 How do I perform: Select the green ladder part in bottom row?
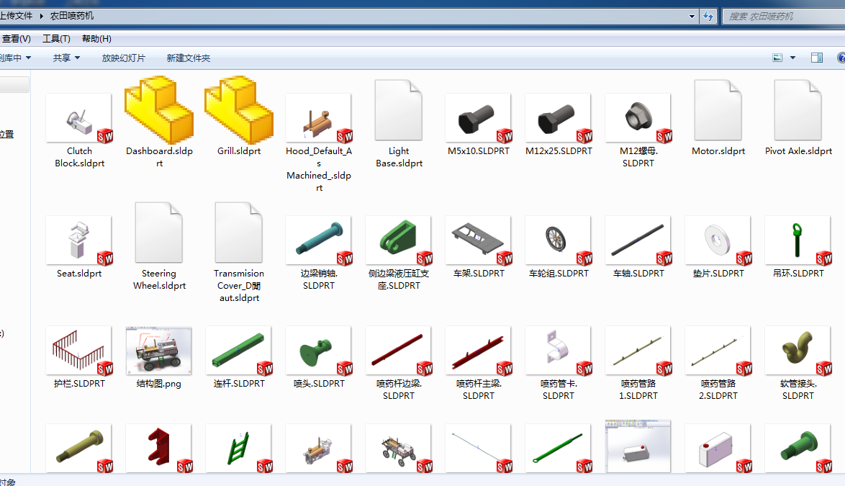pos(239,449)
